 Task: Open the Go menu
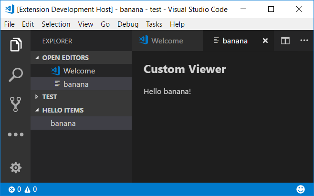point(105,24)
